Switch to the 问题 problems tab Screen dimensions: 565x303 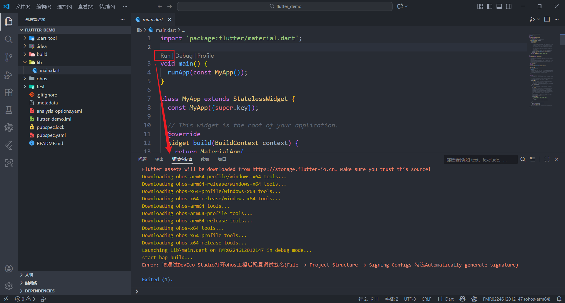click(x=142, y=159)
